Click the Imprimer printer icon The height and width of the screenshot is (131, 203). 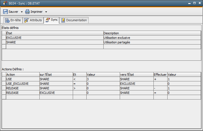coord(27,12)
